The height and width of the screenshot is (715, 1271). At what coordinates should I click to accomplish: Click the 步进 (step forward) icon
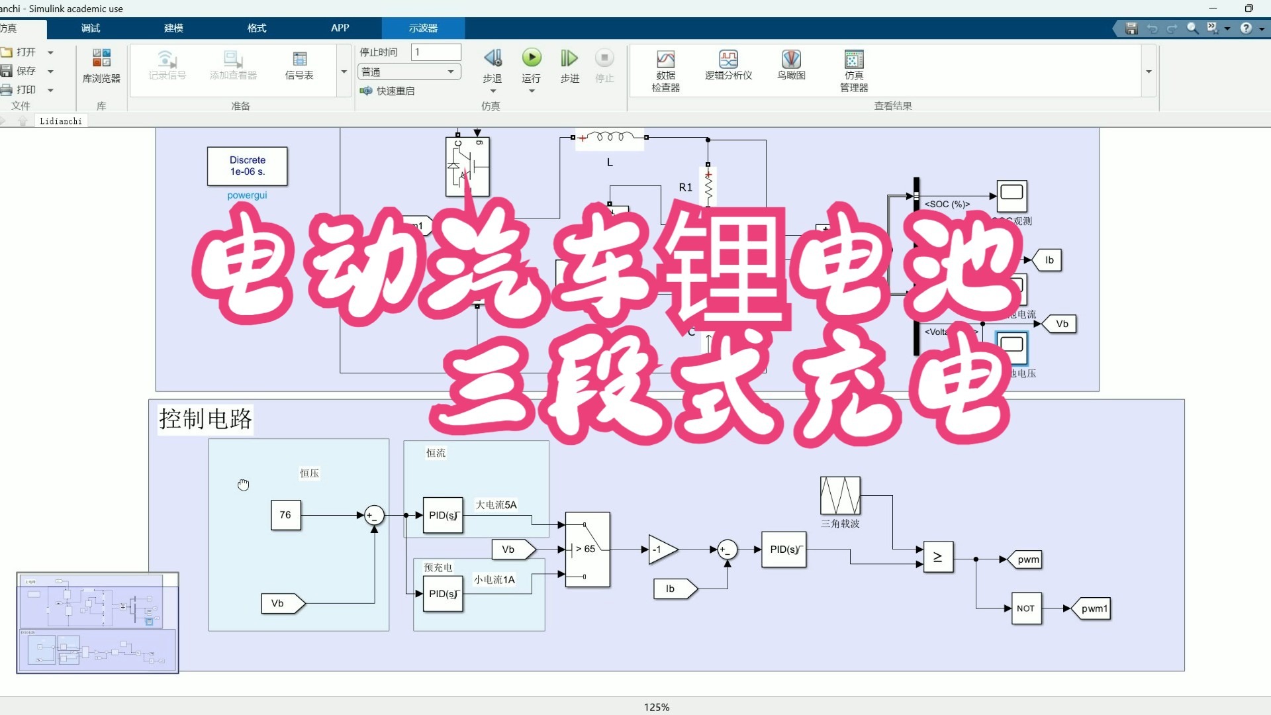tap(569, 60)
